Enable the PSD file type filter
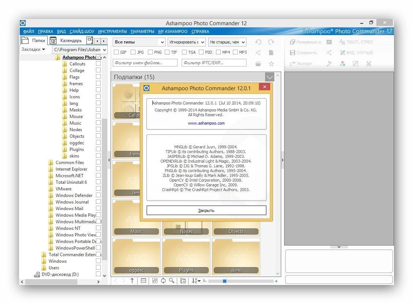Image resolution: width=413 pixels, height=304 pixels. pos(201,52)
